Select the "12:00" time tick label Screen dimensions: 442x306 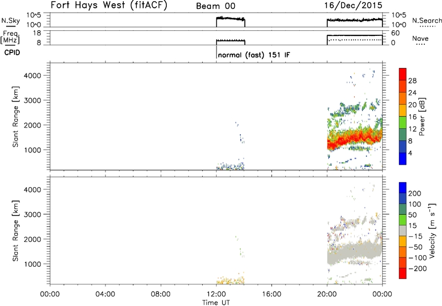click(216, 294)
